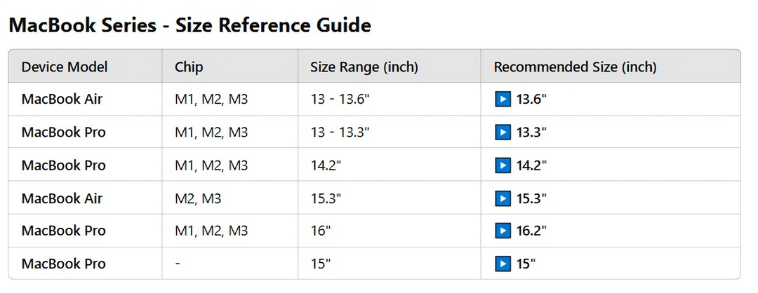Viewport: 758px width, 293px height.
Task: Select the play icon beside bold 15.3"
Action: click(503, 198)
